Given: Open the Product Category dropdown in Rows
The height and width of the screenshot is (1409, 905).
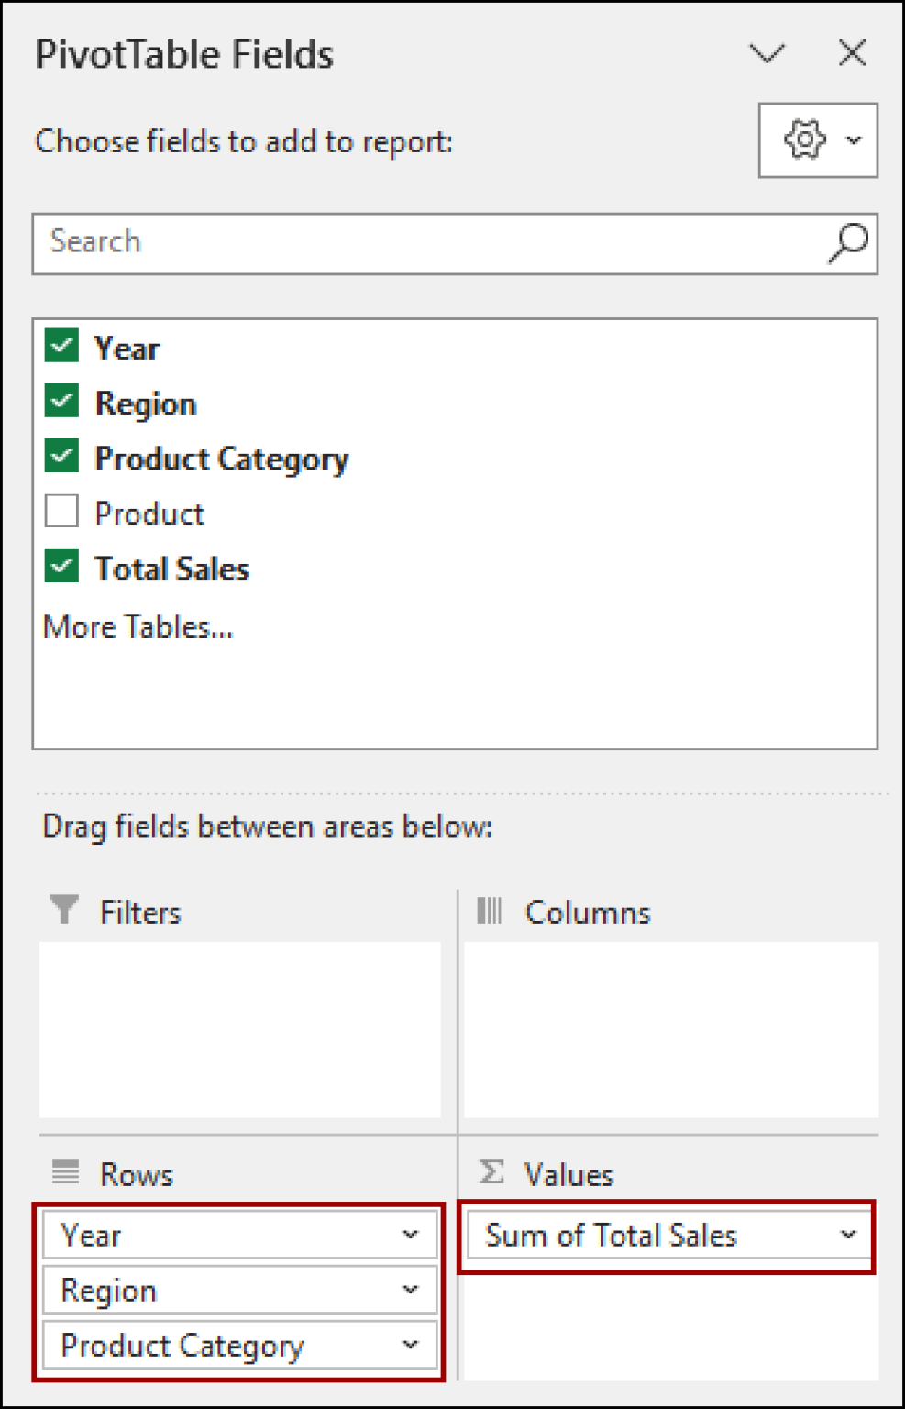Looking at the screenshot, I should [x=410, y=1345].
